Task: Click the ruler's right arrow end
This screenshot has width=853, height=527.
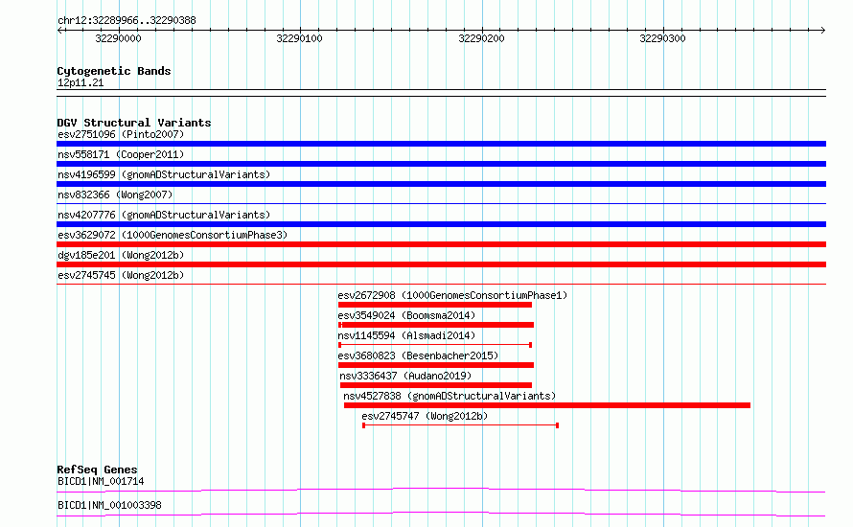Action: click(823, 31)
